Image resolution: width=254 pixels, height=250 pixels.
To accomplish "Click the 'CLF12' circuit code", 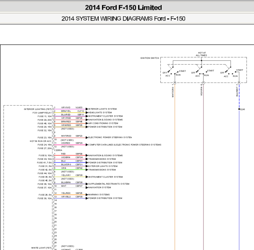I will click(x=81, y=111).
